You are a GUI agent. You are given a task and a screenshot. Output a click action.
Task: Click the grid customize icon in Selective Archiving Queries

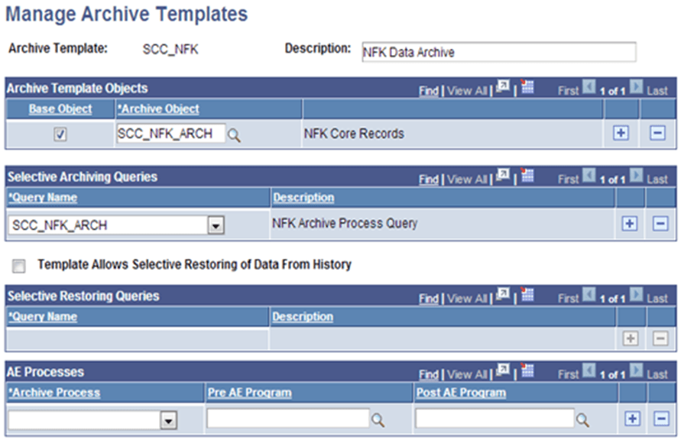527,177
